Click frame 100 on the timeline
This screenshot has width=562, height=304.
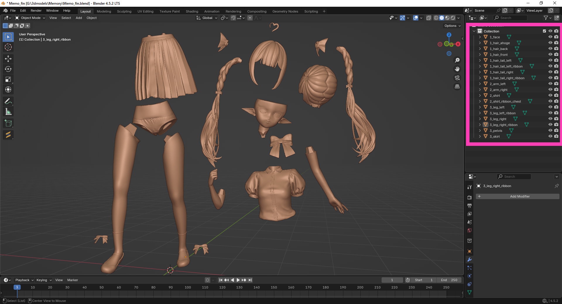(188, 287)
